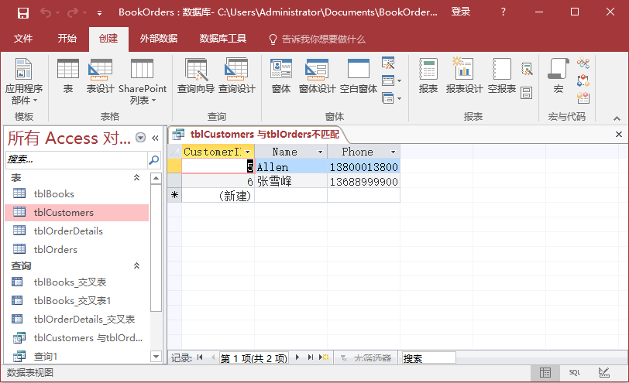Create a blank form (空白窗体)

pos(359,77)
